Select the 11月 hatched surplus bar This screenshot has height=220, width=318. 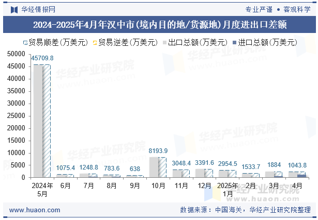pyautogui.click(x=185, y=174)
